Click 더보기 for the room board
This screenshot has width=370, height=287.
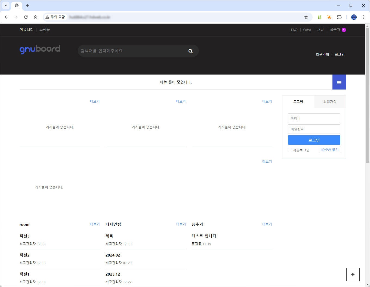[95, 224]
